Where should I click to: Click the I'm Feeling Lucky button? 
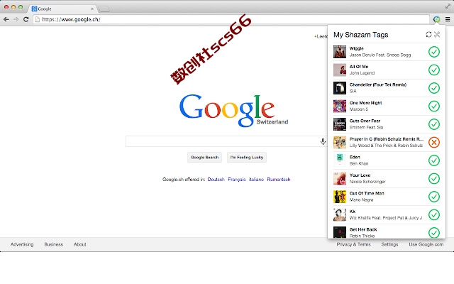pos(247,158)
